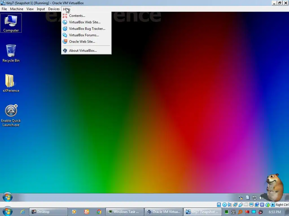Click the optical disk status icon
The height and width of the screenshot is (216, 289).
[224, 205]
